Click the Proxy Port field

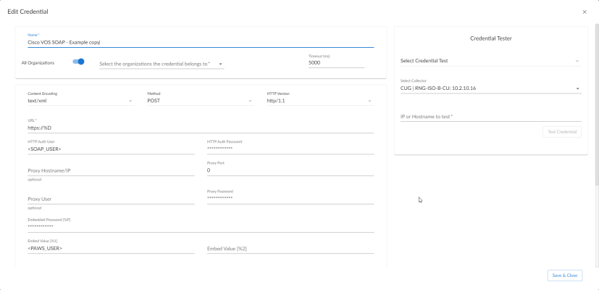click(290, 170)
